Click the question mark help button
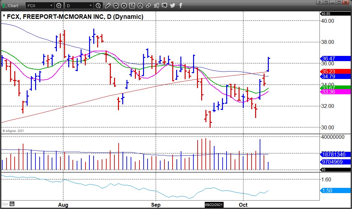This screenshot has width=352, height=209. (319, 3)
